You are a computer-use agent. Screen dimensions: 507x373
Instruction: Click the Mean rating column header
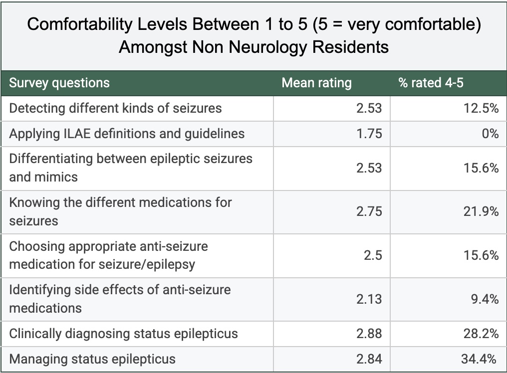316,83
